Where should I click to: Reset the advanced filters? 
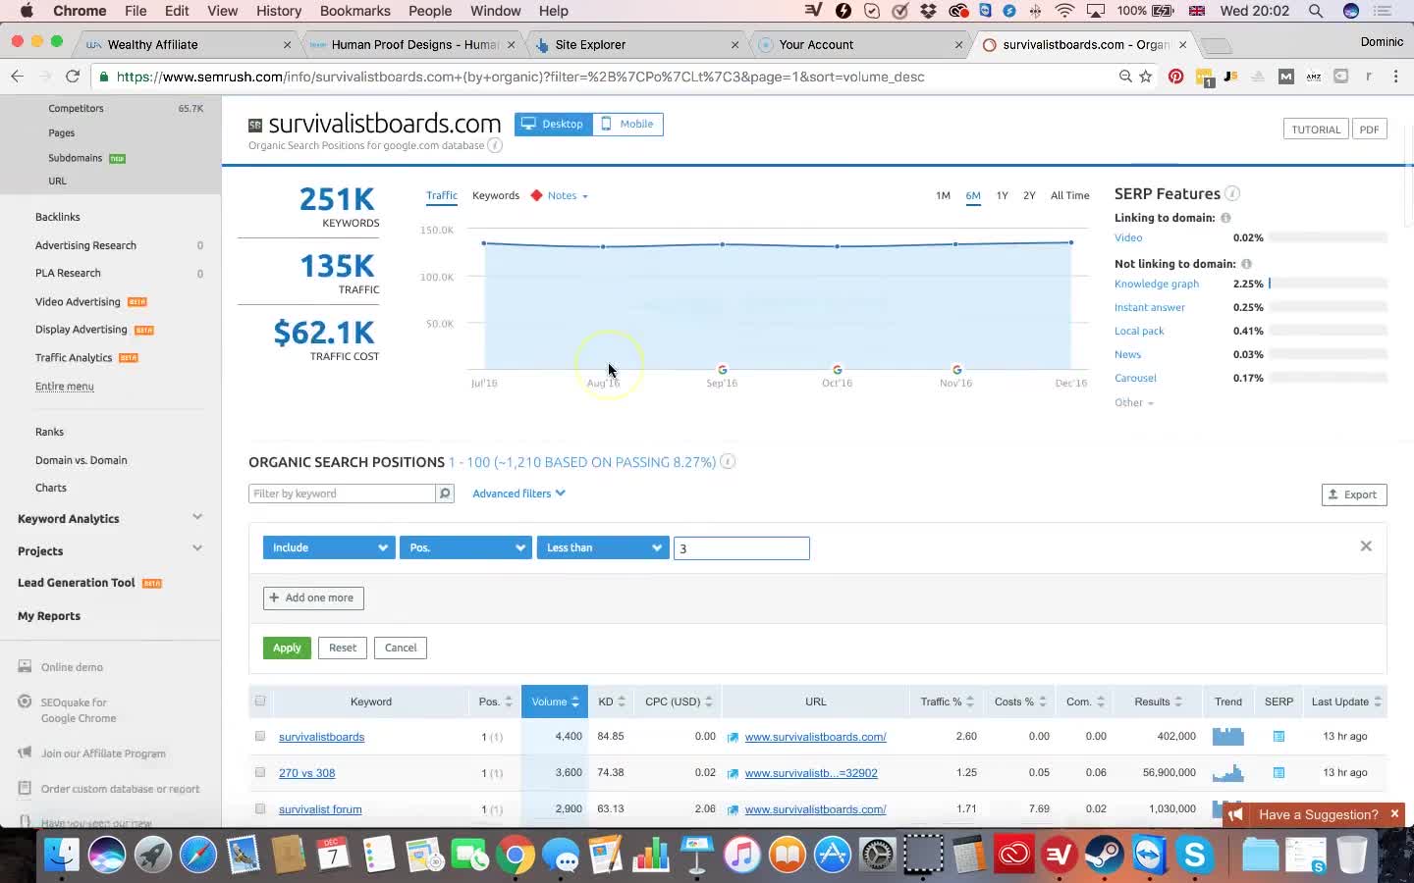tap(343, 648)
